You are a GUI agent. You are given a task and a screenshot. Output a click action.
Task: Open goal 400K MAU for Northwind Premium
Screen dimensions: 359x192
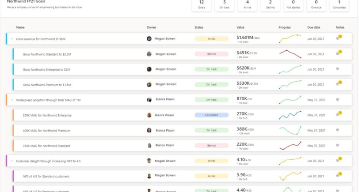tap(46, 131)
